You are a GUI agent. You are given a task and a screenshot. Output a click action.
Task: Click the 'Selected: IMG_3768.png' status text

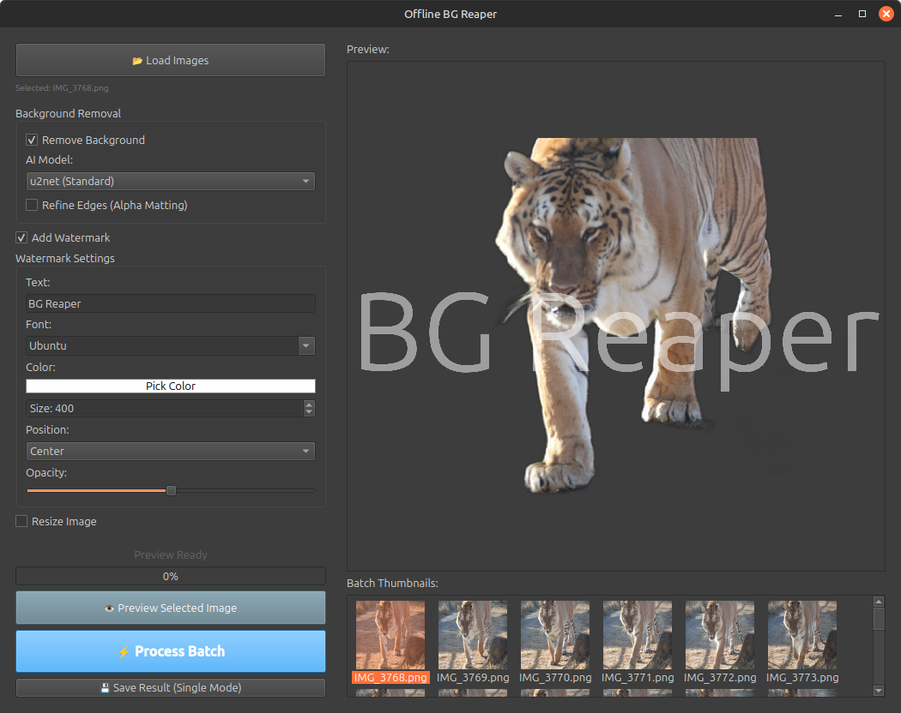(62, 87)
